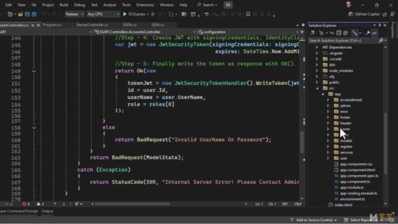
Task: Go to previous issue with up arrow
Action: pos(55,204)
